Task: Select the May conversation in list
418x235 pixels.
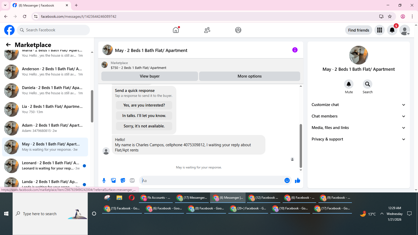Action: coord(45,147)
